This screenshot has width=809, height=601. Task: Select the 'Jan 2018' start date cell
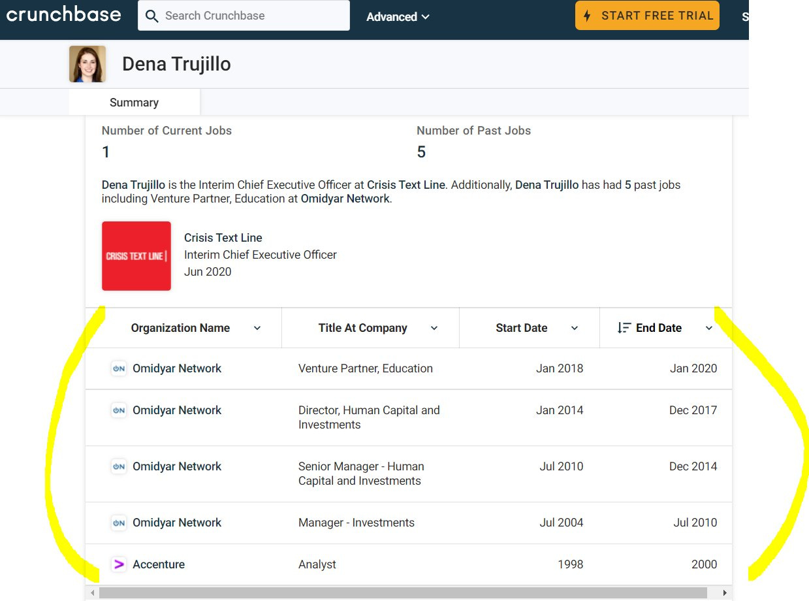click(x=560, y=368)
